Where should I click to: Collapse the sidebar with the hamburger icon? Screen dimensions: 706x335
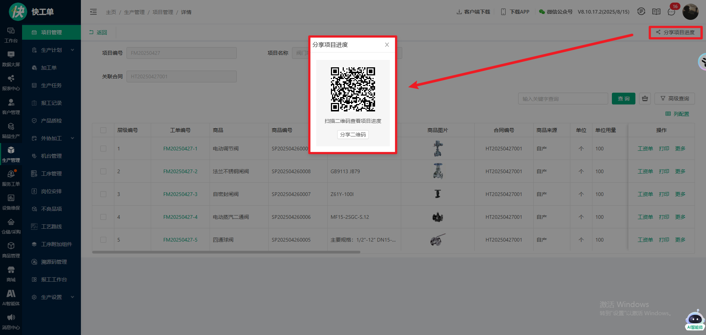93,12
